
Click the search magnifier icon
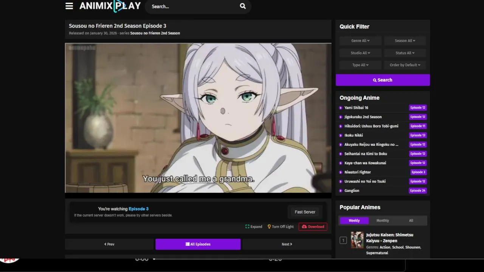click(x=243, y=6)
